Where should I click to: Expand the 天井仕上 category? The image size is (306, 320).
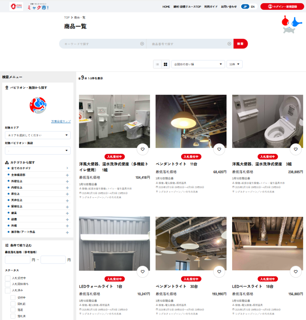pos(67,200)
